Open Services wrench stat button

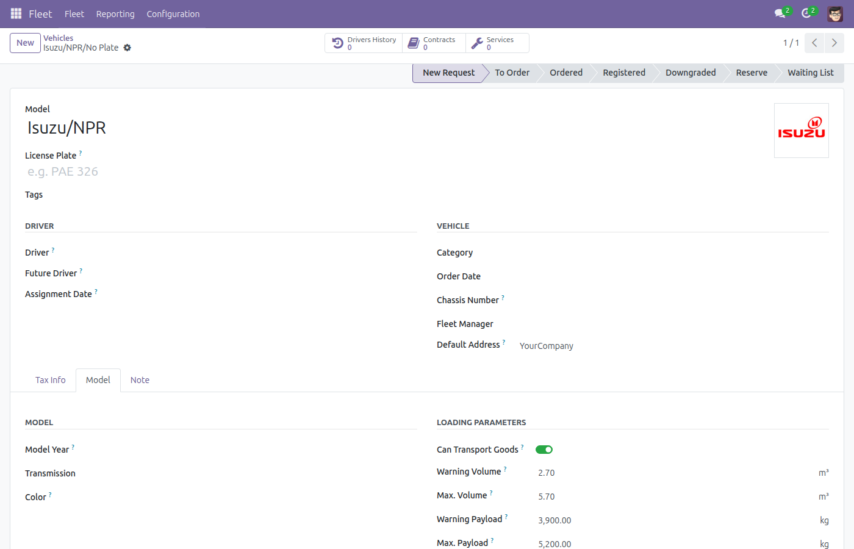(497, 43)
